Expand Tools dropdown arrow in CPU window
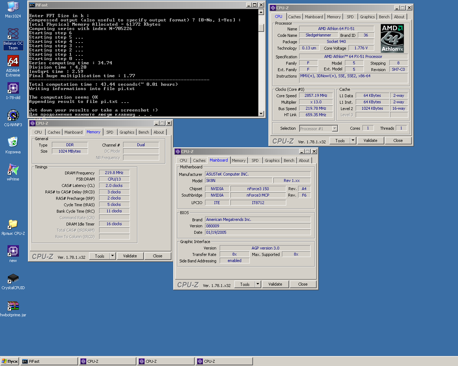 point(353,140)
